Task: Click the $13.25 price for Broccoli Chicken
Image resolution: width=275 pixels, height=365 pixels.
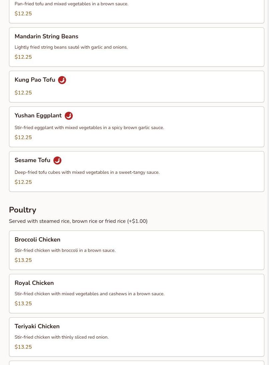Action: (23, 260)
